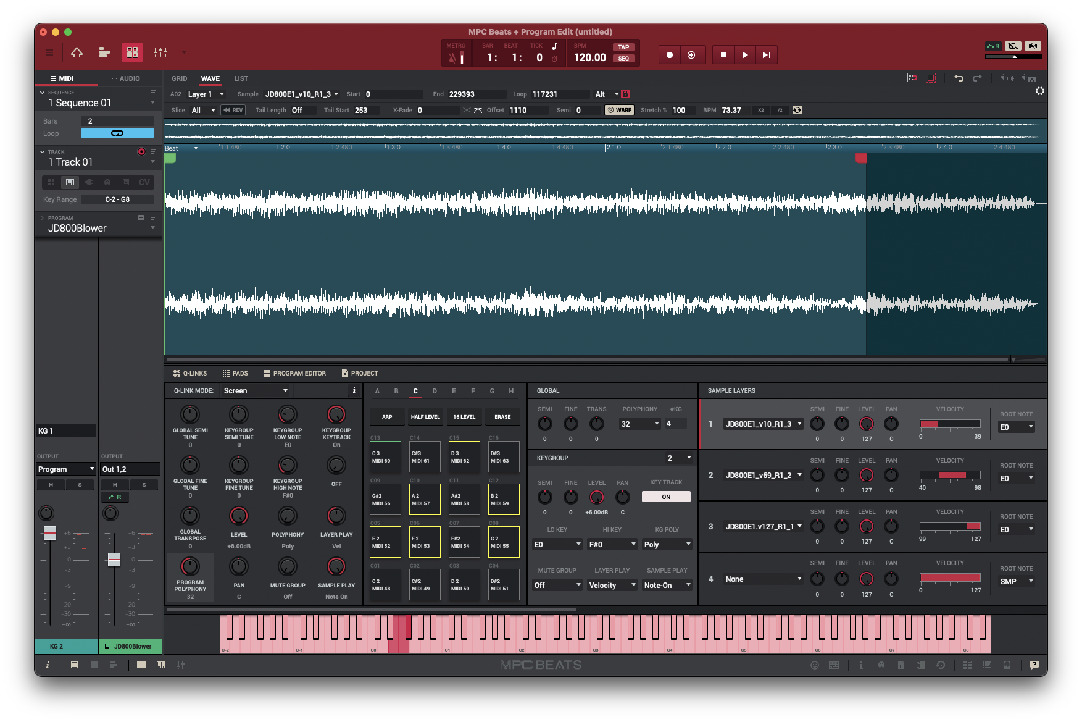Open the Layer 1 dropdown
The height and width of the screenshot is (722, 1082).
(x=206, y=94)
